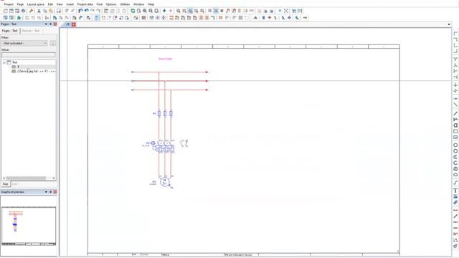459x258 pixels.
Task: Click the filter browse ellipsis button
Action: pos(52,43)
